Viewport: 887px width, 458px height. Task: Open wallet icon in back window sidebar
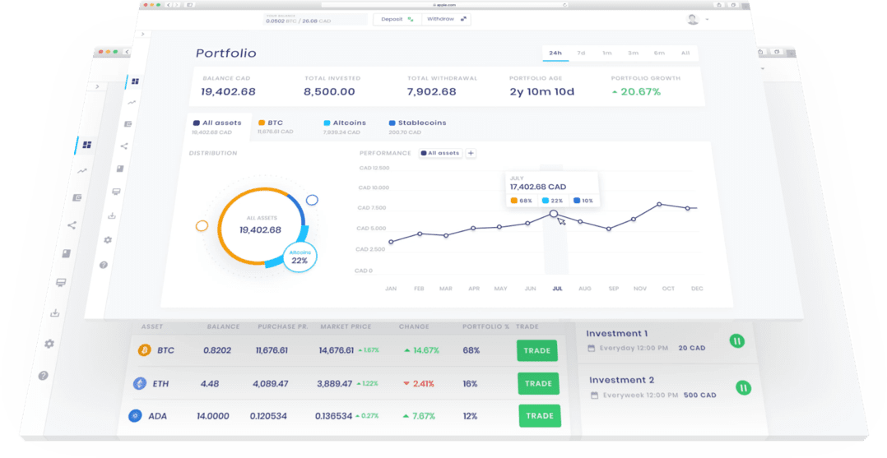77,198
